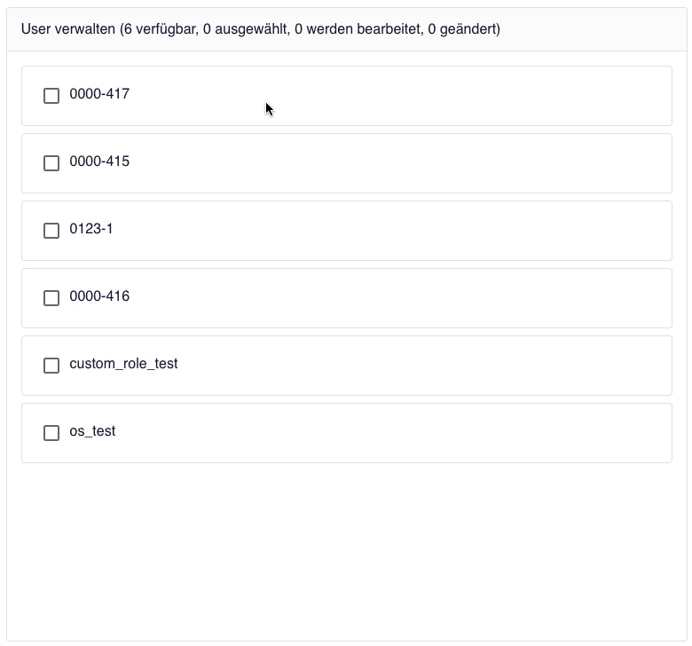The width and height of the screenshot is (692, 646).
Task: Click blank area of the 0000-416 row card
Action: click(x=444, y=298)
